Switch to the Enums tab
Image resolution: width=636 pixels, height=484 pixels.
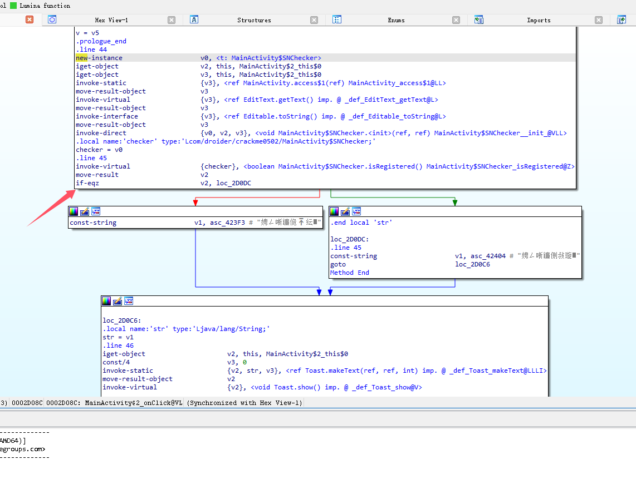point(397,20)
